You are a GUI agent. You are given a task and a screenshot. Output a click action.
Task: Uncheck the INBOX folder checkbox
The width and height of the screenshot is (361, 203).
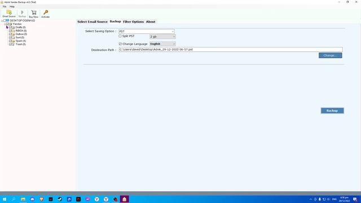pos(10,30)
